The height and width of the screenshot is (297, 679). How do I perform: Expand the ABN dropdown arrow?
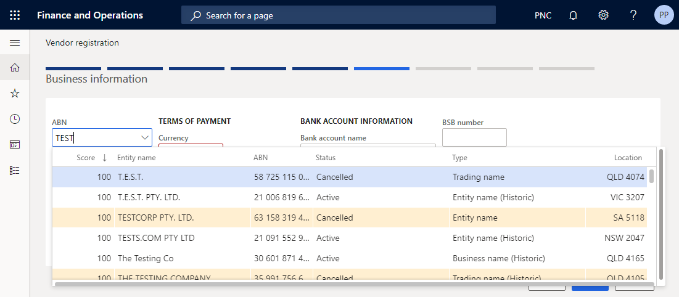[145, 137]
